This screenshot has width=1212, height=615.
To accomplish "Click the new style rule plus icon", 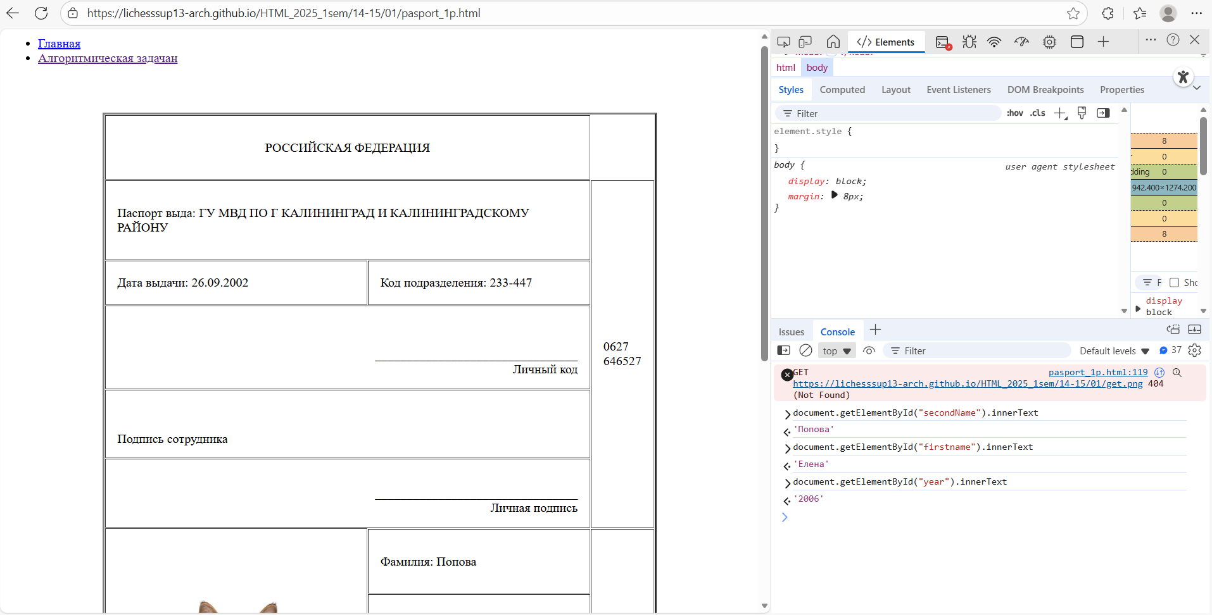I will tap(1060, 113).
